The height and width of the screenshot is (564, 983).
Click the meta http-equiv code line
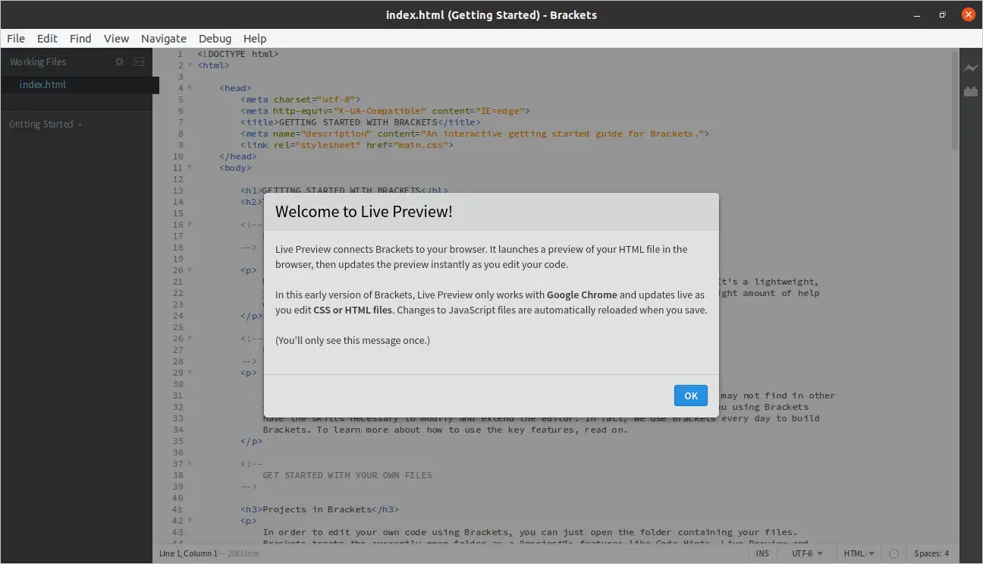tap(385, 111)
